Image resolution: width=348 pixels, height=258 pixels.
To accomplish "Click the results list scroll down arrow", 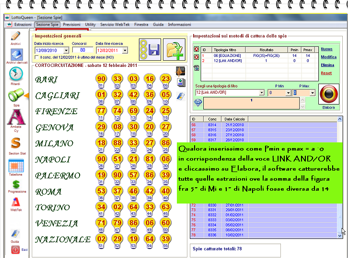I will click(x=339, y=236).
